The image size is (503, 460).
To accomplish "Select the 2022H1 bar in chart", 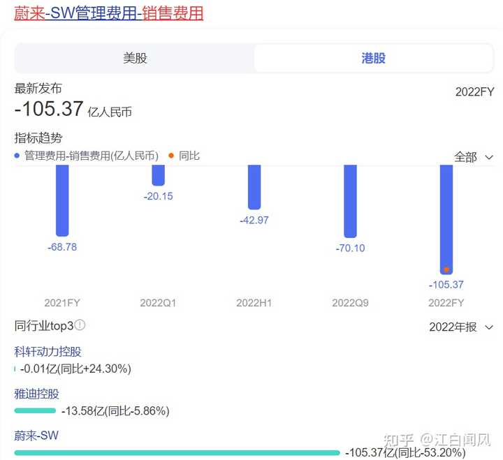I will click(x=254, y=187).
